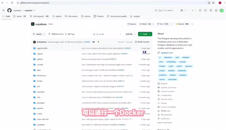Open the green Code dropdown button

pyautogui.click(x=145, y=34)
